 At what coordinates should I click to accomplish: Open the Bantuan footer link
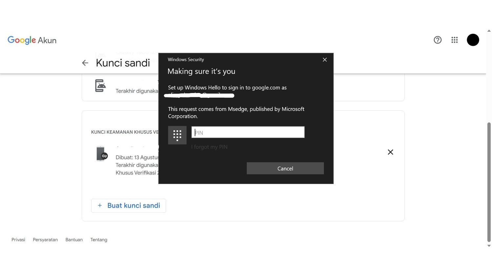(x=74, y=240)
